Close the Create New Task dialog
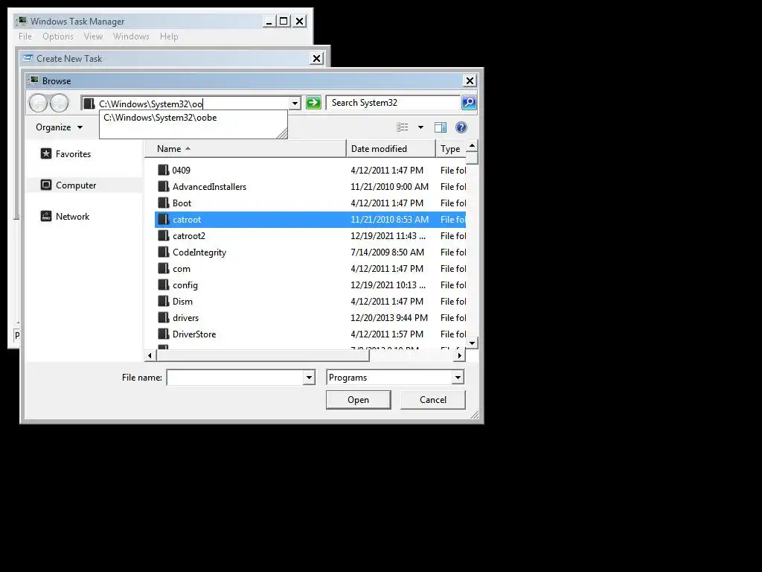This screenshot has height=572, width=762. 316,58
